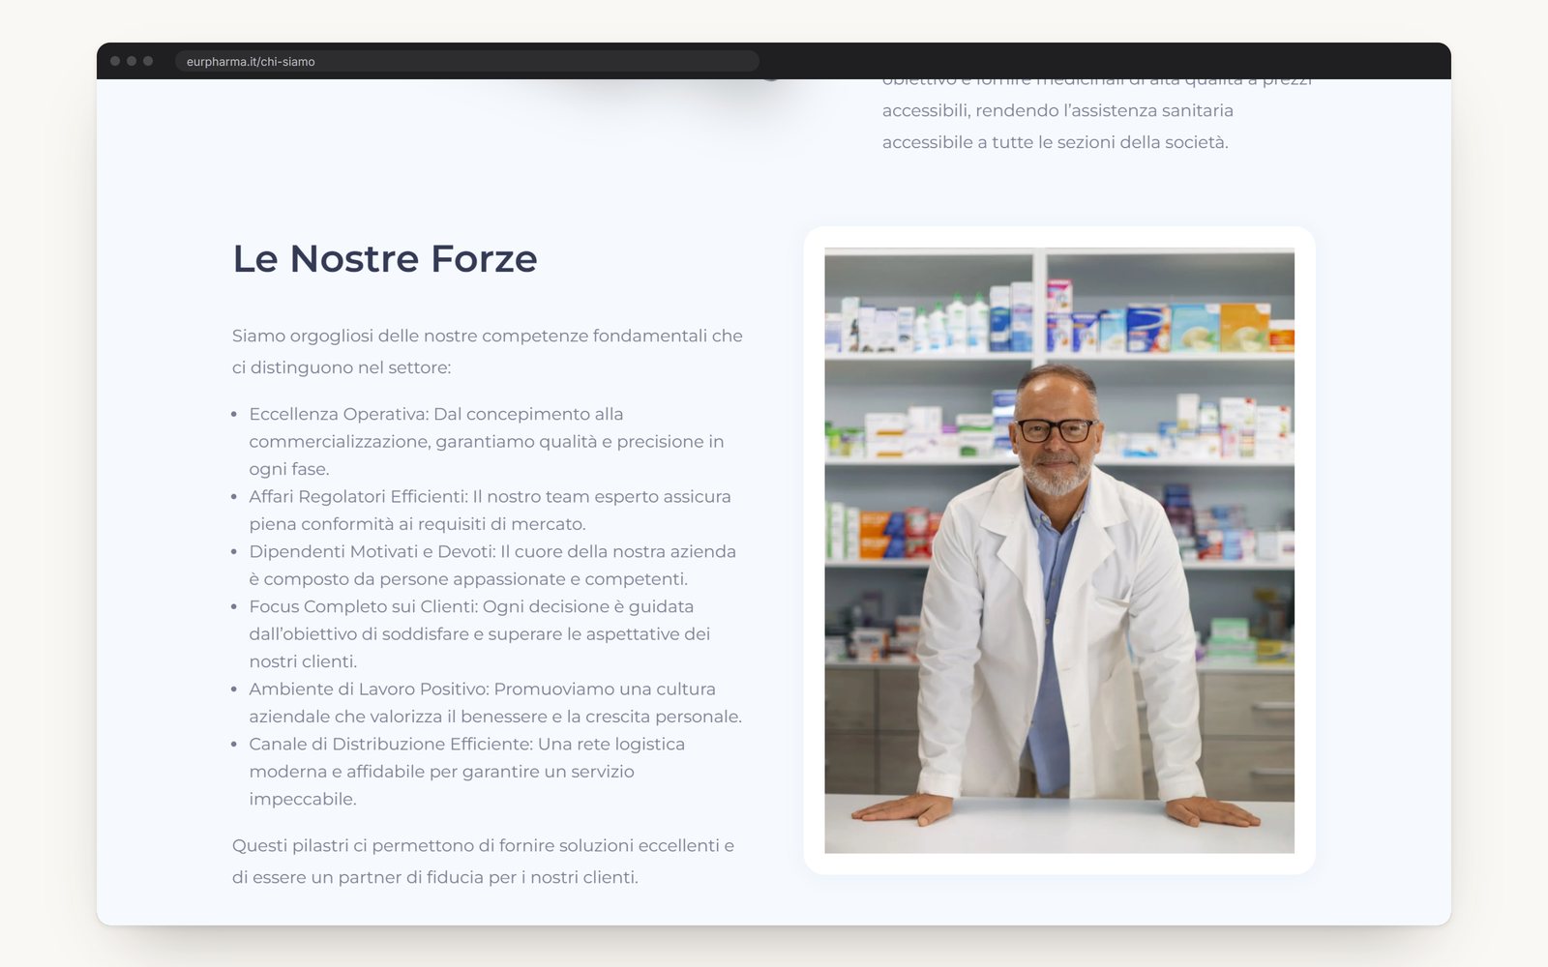This screenshot has height=967, width=1548.
Task: Click the 'Focus Completo sui Clienti' bullet text
Action: point(480,633)
